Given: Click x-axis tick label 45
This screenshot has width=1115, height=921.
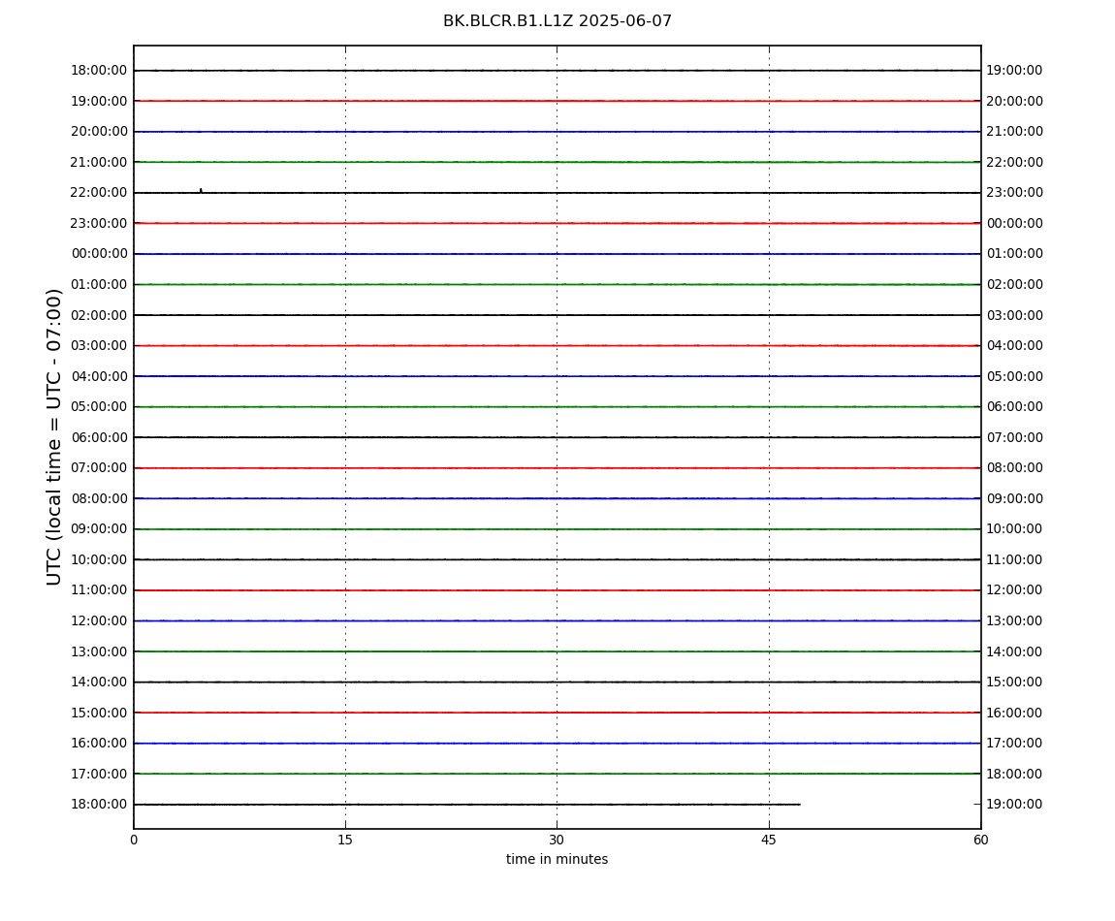Looking at the screenshot, I should [769, 840].
